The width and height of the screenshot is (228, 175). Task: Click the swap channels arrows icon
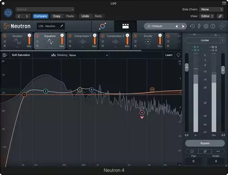(x=218, y=151)
